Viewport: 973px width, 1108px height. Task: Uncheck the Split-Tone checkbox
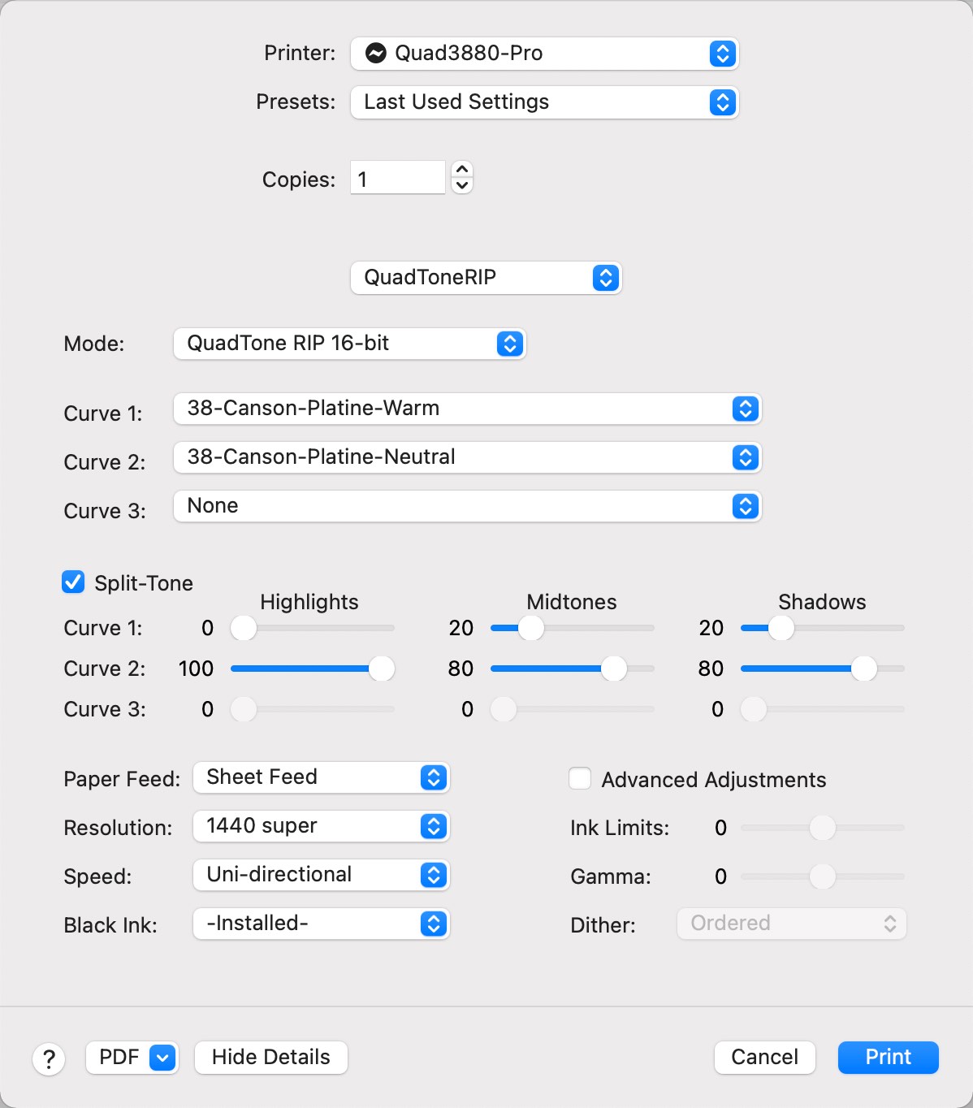click(74, 582)
